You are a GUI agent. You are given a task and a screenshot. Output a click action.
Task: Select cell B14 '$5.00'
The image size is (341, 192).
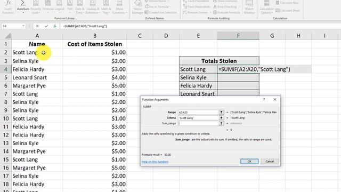pyautogui.click(x=95, y=151)
